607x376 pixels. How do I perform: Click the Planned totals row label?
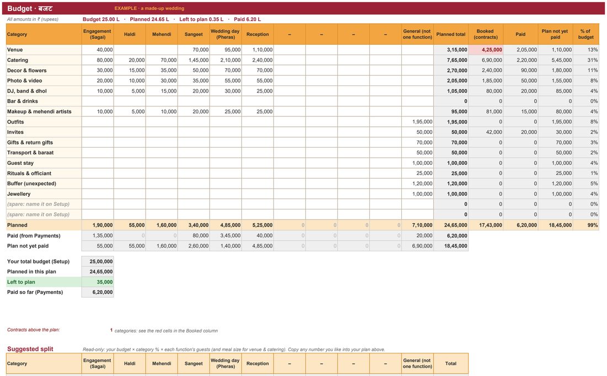tap(44, 225)
